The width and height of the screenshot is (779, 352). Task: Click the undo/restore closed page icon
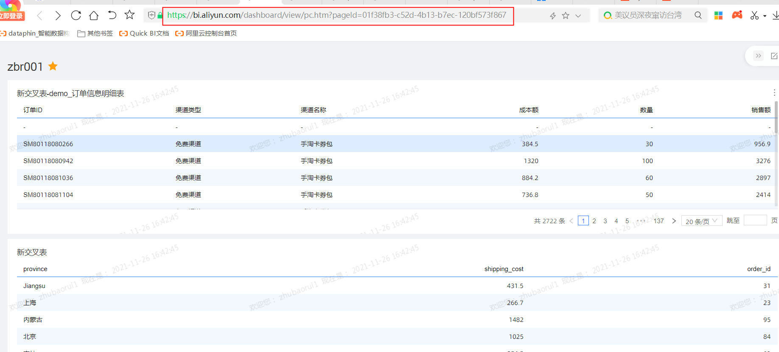point(112,16)
